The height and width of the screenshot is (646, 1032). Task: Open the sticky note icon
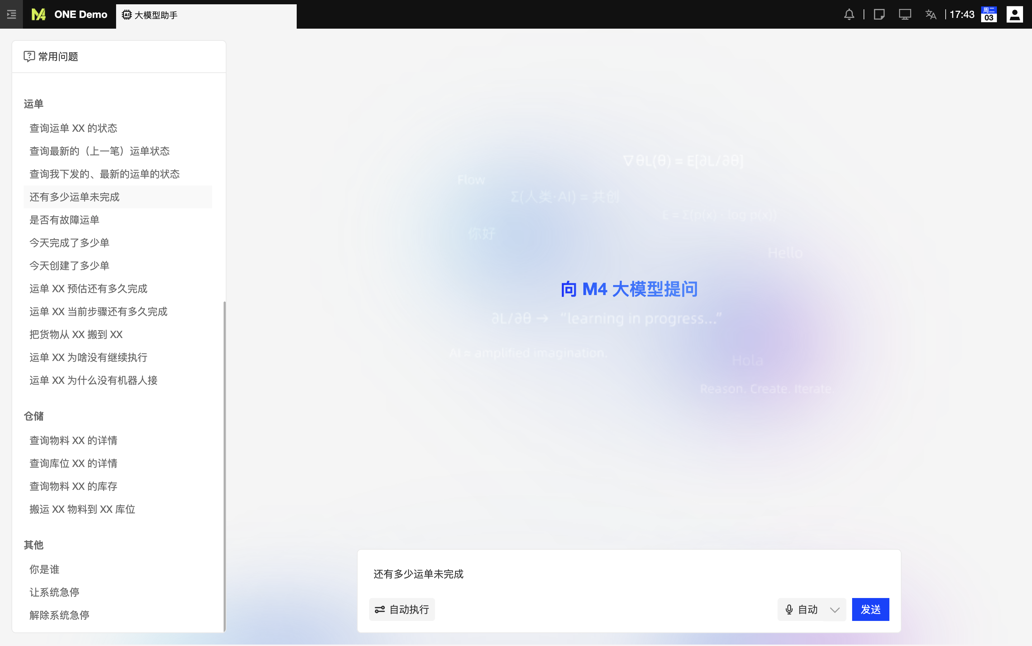[x=879, y=15]
